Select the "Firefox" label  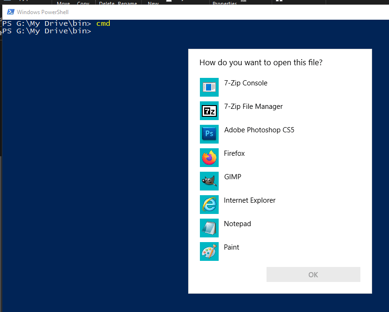[234, 153]
